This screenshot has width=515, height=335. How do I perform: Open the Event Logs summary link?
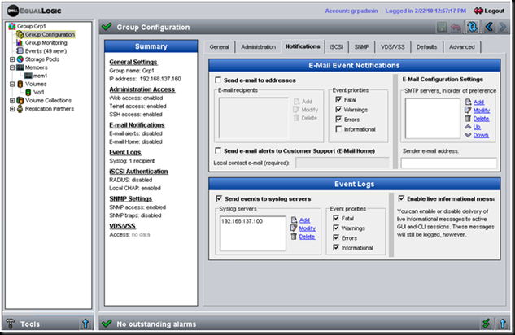tap(125, 152)
